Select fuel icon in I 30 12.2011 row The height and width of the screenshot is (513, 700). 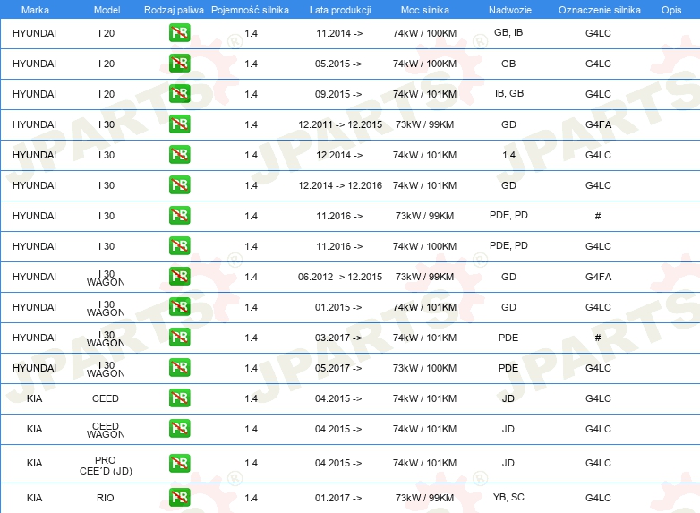click(x=179, y=124)
